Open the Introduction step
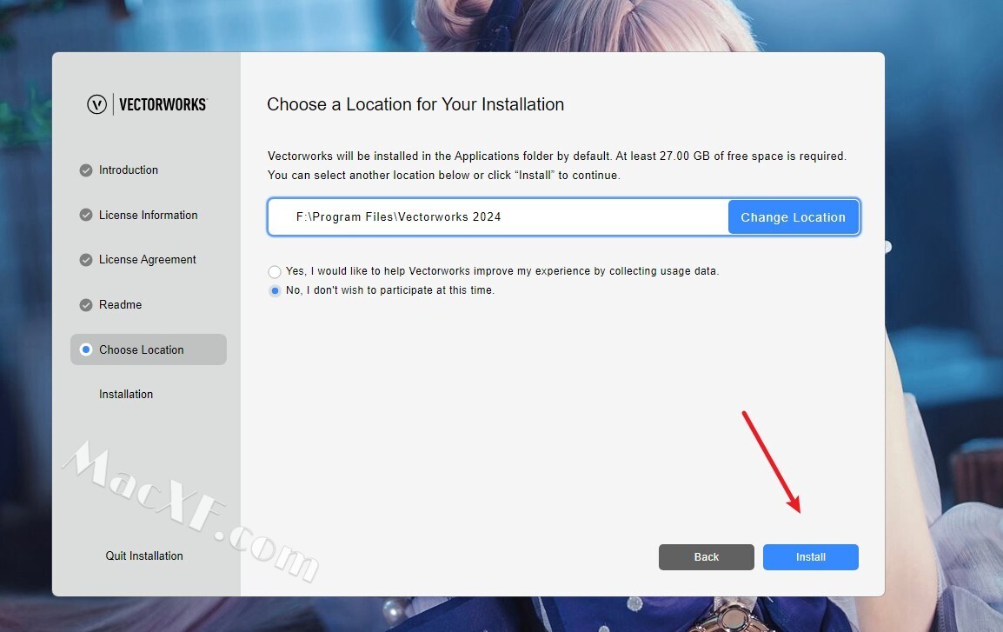The image size is (1003, 632). (128, 170)
